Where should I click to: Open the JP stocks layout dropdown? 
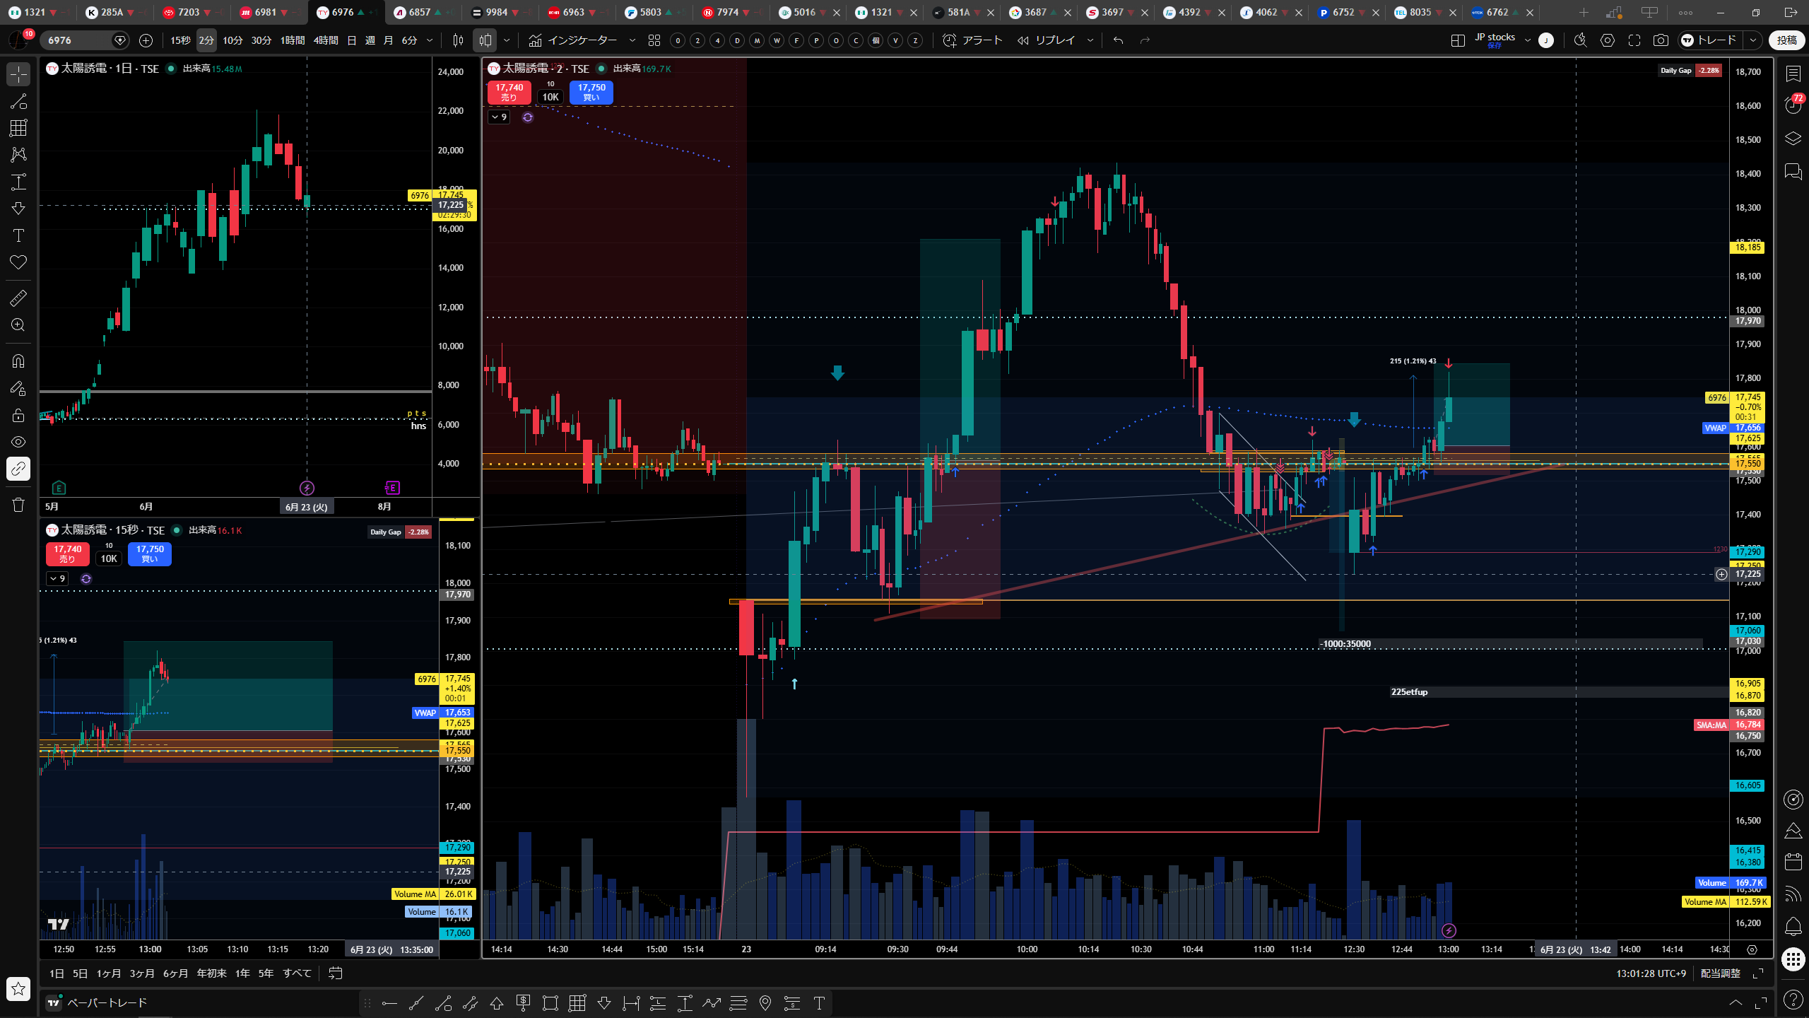(x=1527, y=40)
